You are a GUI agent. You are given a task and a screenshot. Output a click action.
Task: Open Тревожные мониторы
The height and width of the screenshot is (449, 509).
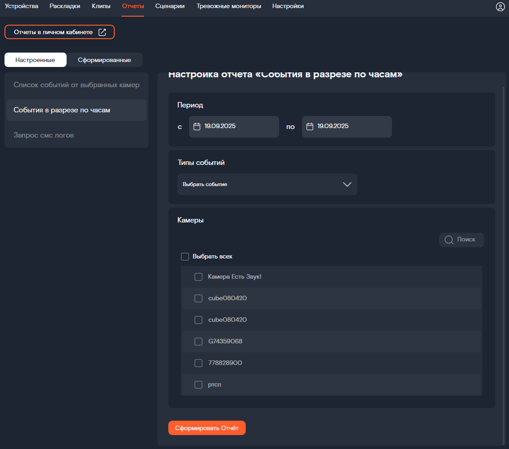229,6
